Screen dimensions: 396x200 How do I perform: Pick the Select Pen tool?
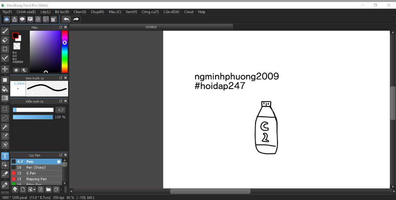[x=5, y=136]
